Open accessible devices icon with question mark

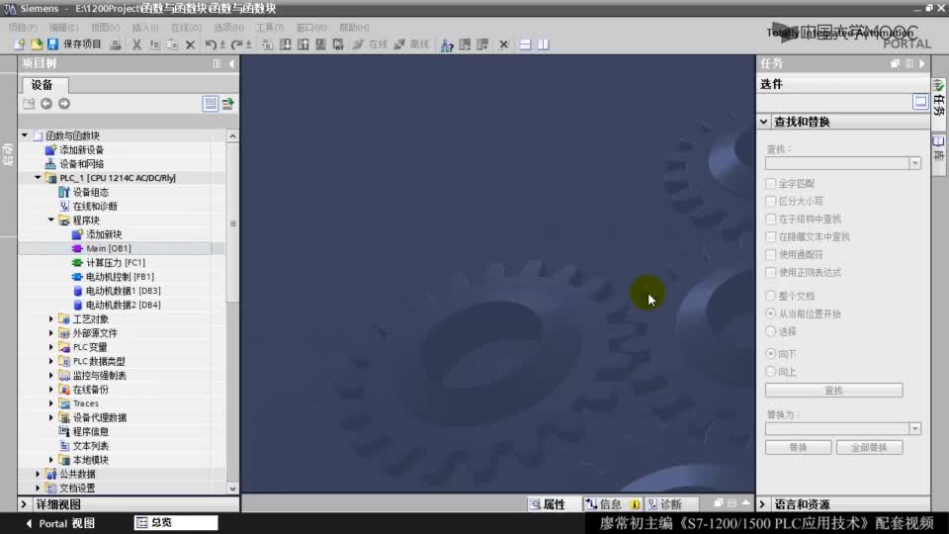tap(447, 44)
